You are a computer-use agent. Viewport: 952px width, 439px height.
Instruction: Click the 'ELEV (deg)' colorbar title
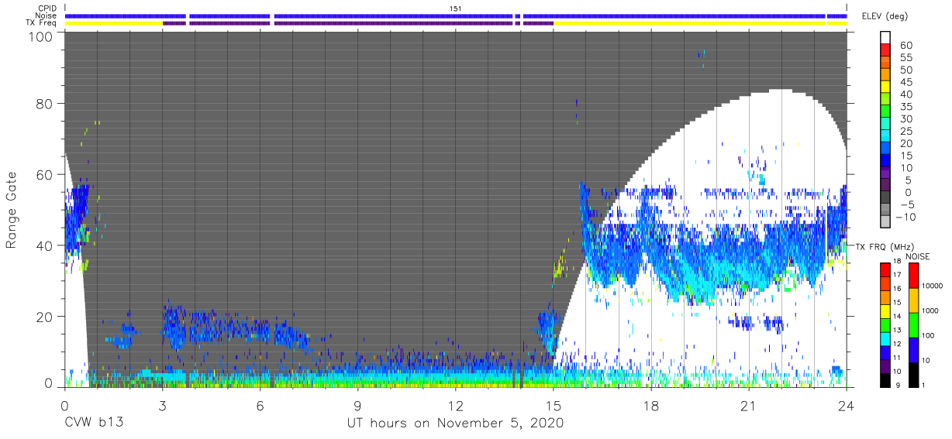click(885, 16)
